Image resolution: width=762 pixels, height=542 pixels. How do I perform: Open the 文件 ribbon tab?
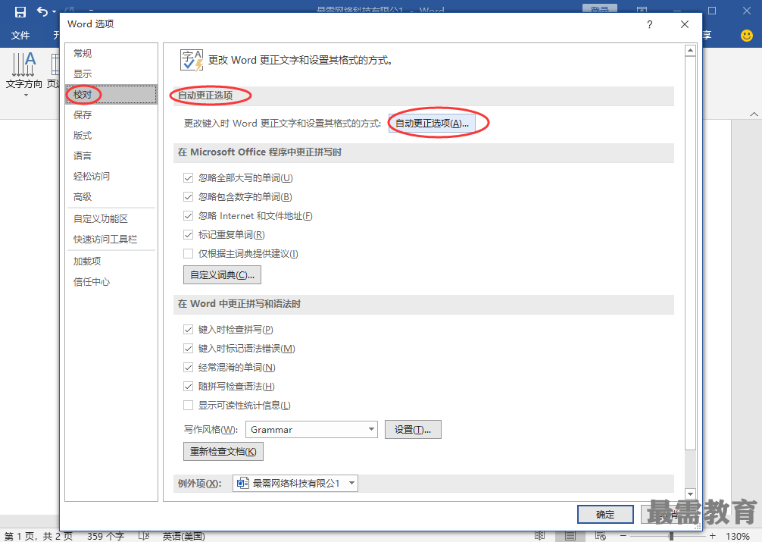pyautogui.click(x=20, y=35)
